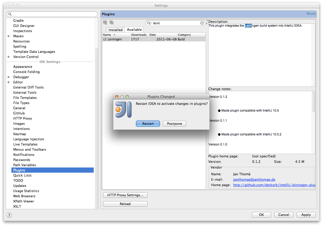Switch to the Available plugins tab
Image resolution: width=323 pixels, height=226 pixels.
pos(134,30)
